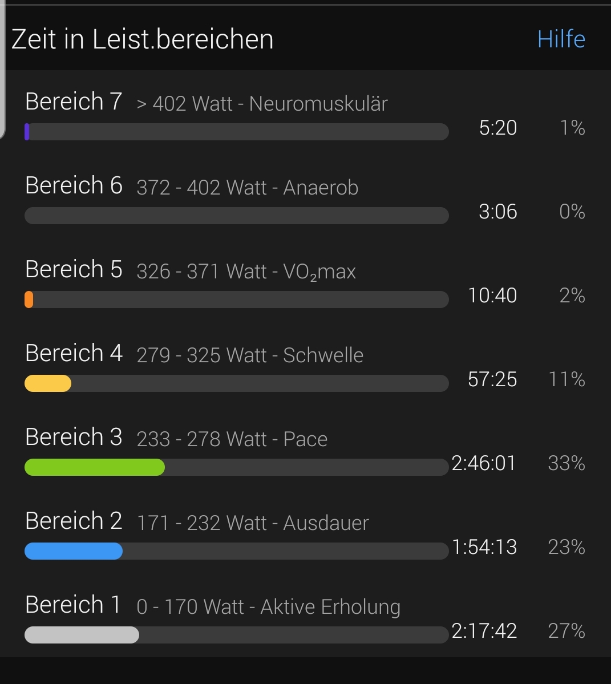Click the orange Bereich 5 VO2max bar
The height and width of the screenshot is (684, 611).
[x=236, y=299]
